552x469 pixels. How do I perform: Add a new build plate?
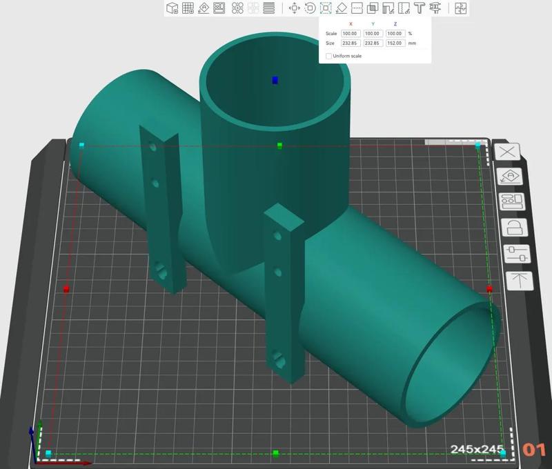(x=187, y=8)
